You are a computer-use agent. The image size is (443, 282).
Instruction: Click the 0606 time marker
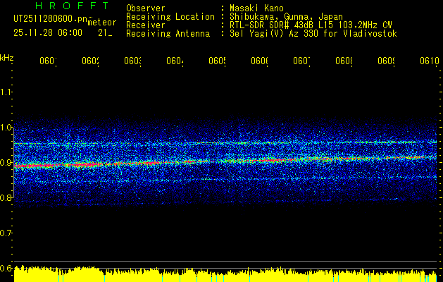pos(260,61)
